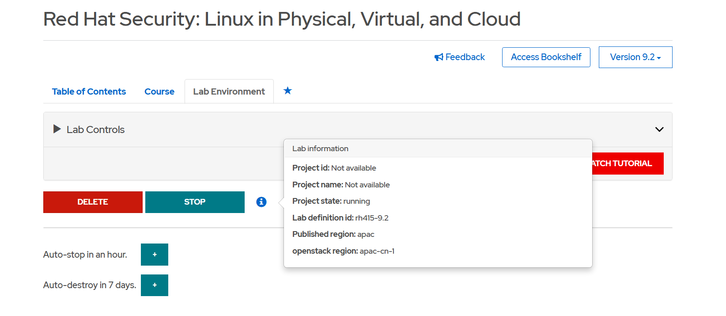Image resolution: width=726 pixels, height=316 pixels.
Task: Open the Version 9.2 dropdown
Action: [x=635, y=57]
